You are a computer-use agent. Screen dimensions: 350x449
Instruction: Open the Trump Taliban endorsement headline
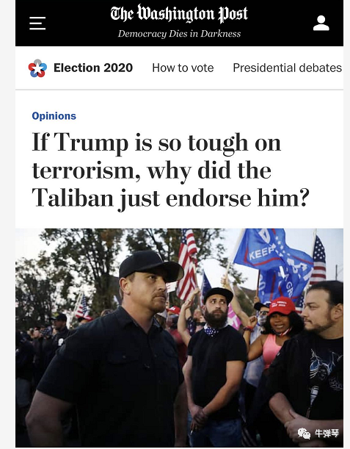(170, 170)
